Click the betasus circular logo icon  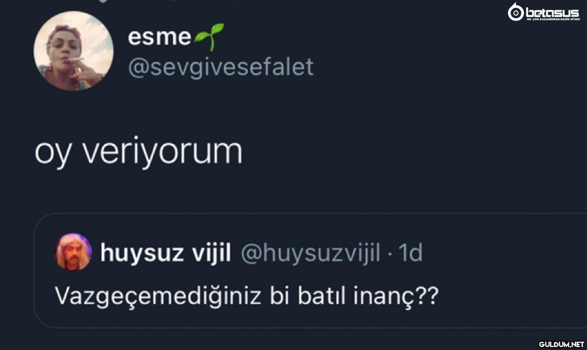[516, 12]
